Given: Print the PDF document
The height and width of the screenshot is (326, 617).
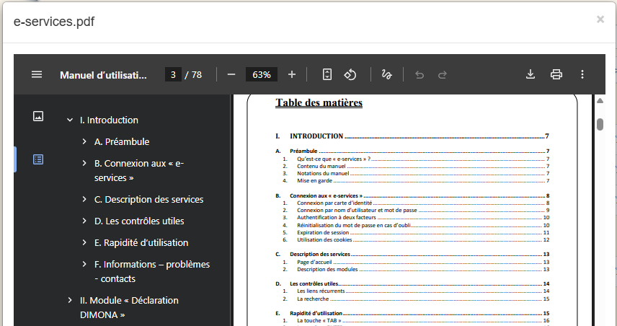Looking at the screenshot, I should 556,74.
